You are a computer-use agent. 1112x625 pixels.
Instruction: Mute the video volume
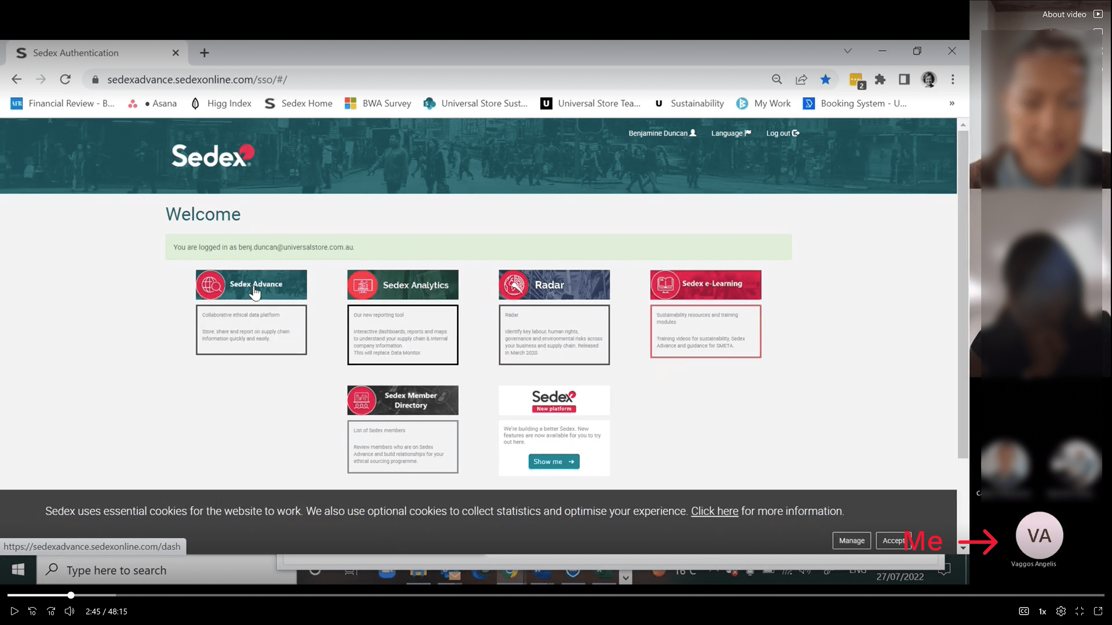(69, 611)
